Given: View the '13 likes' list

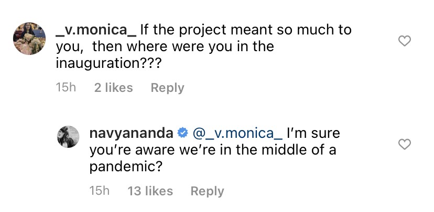Looking at the screenshot, I should (x=150, y=192).
